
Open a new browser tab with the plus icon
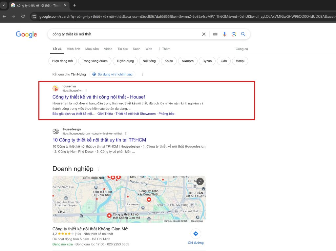74,5
